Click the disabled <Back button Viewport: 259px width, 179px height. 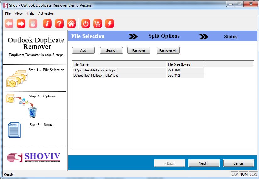click(170, 163)
